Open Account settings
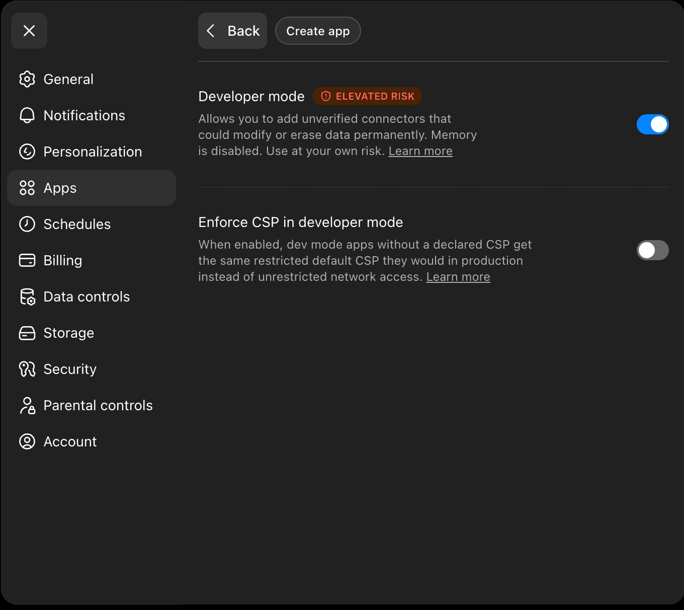The width and height of the screenshot is (684, 610). 92,441
